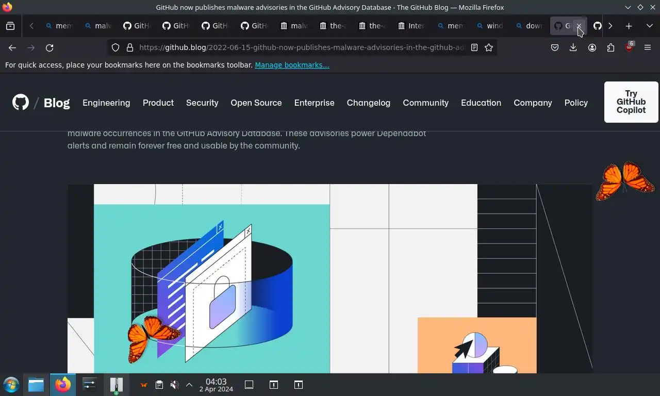
Task: Open the archive manager taskbar icon
Action: (x=117, y=385)
